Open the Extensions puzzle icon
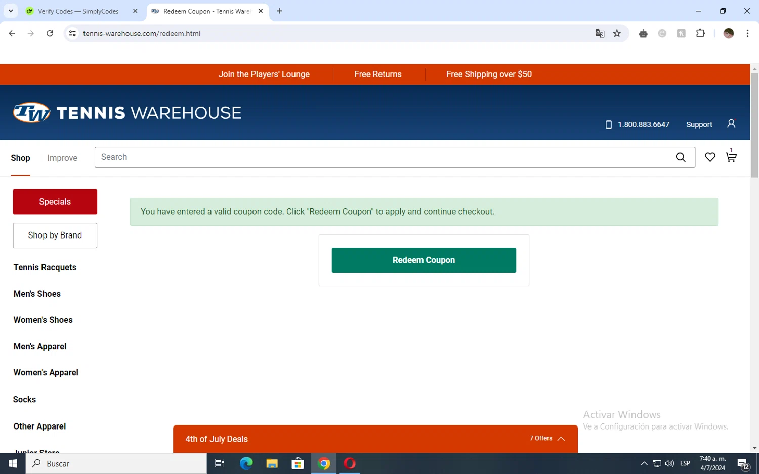Screen dimensions: 759x474 (700, 33)
